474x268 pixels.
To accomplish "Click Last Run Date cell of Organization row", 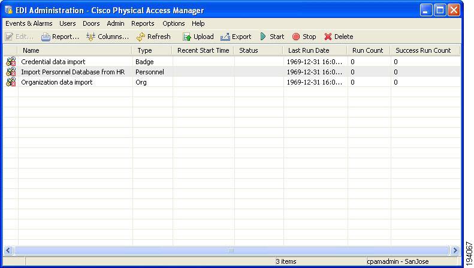I will click(315, 82).
